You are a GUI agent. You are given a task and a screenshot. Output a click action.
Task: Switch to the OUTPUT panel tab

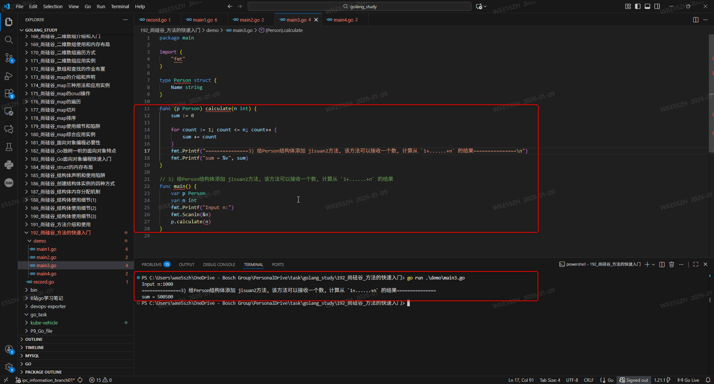(187, 265)
